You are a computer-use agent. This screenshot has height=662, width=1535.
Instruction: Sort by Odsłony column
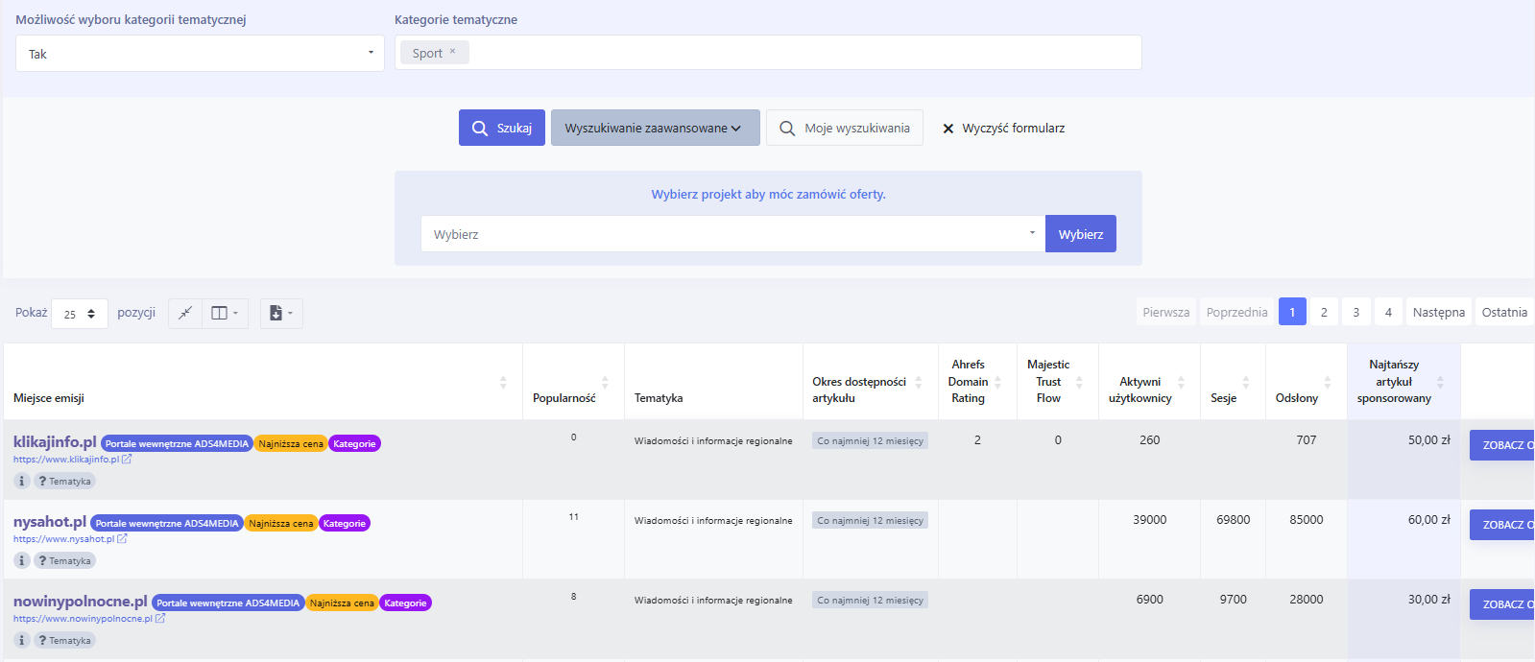pyautogui.click(x=1306, y=382)
